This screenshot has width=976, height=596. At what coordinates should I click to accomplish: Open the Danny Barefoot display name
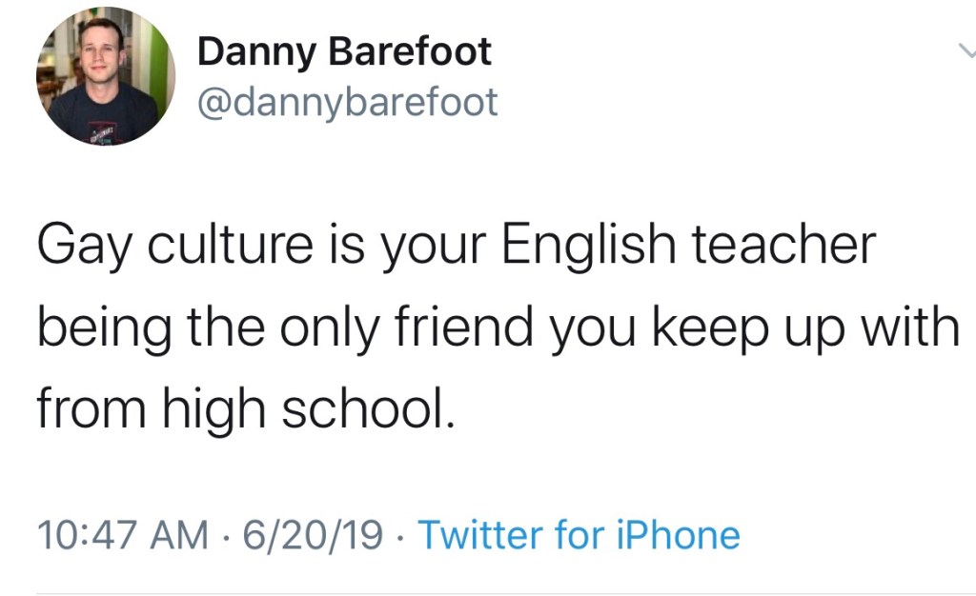pos(344,52)
